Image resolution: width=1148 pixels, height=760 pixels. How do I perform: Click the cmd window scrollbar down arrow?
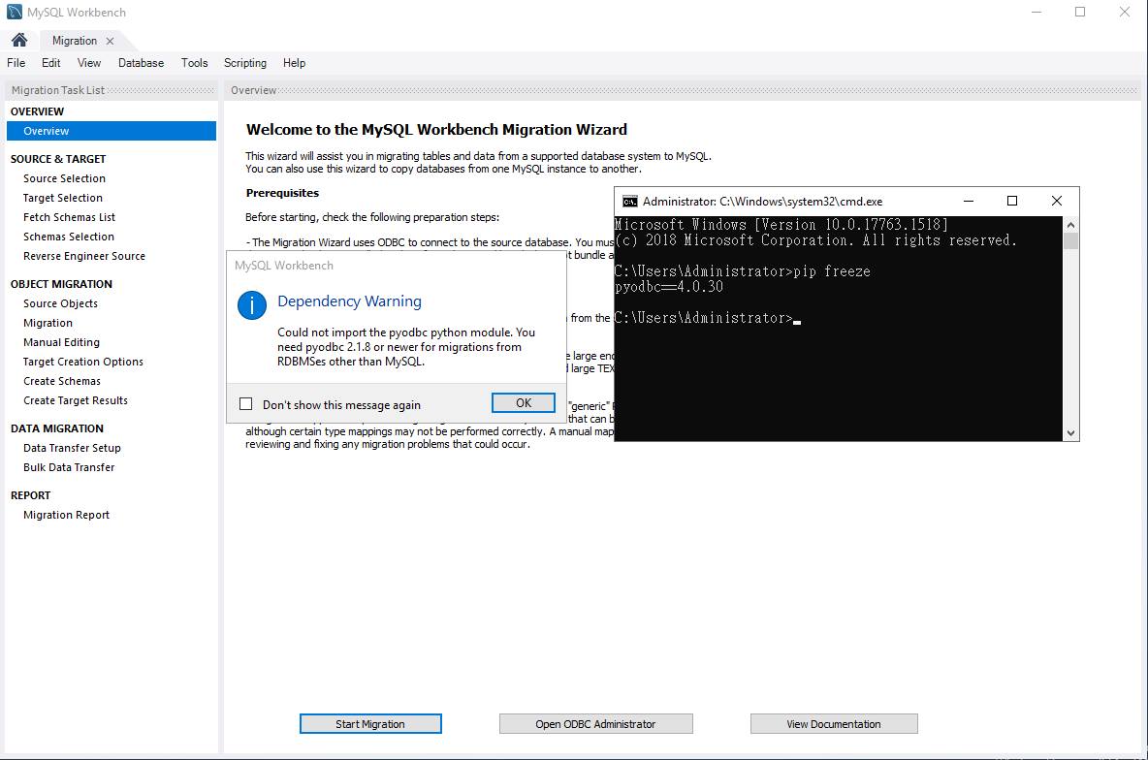(1071, 432)
